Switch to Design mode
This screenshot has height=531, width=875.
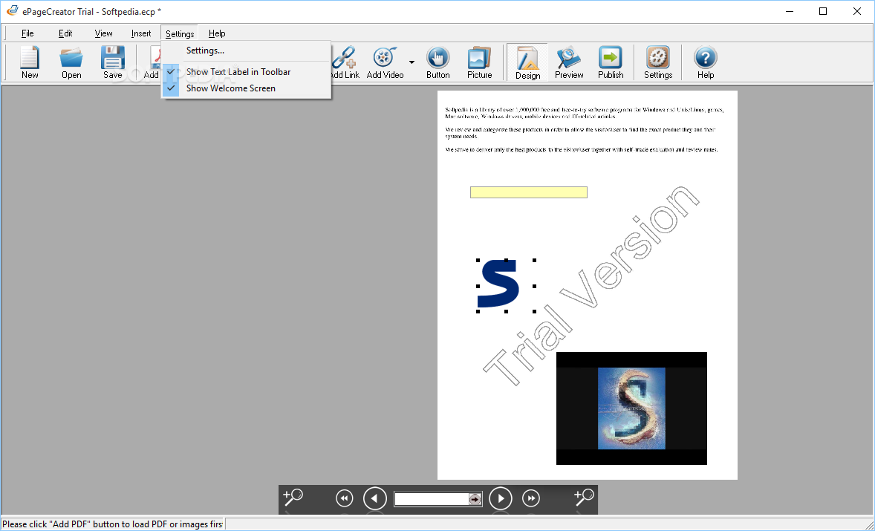(x=527, y=62)
